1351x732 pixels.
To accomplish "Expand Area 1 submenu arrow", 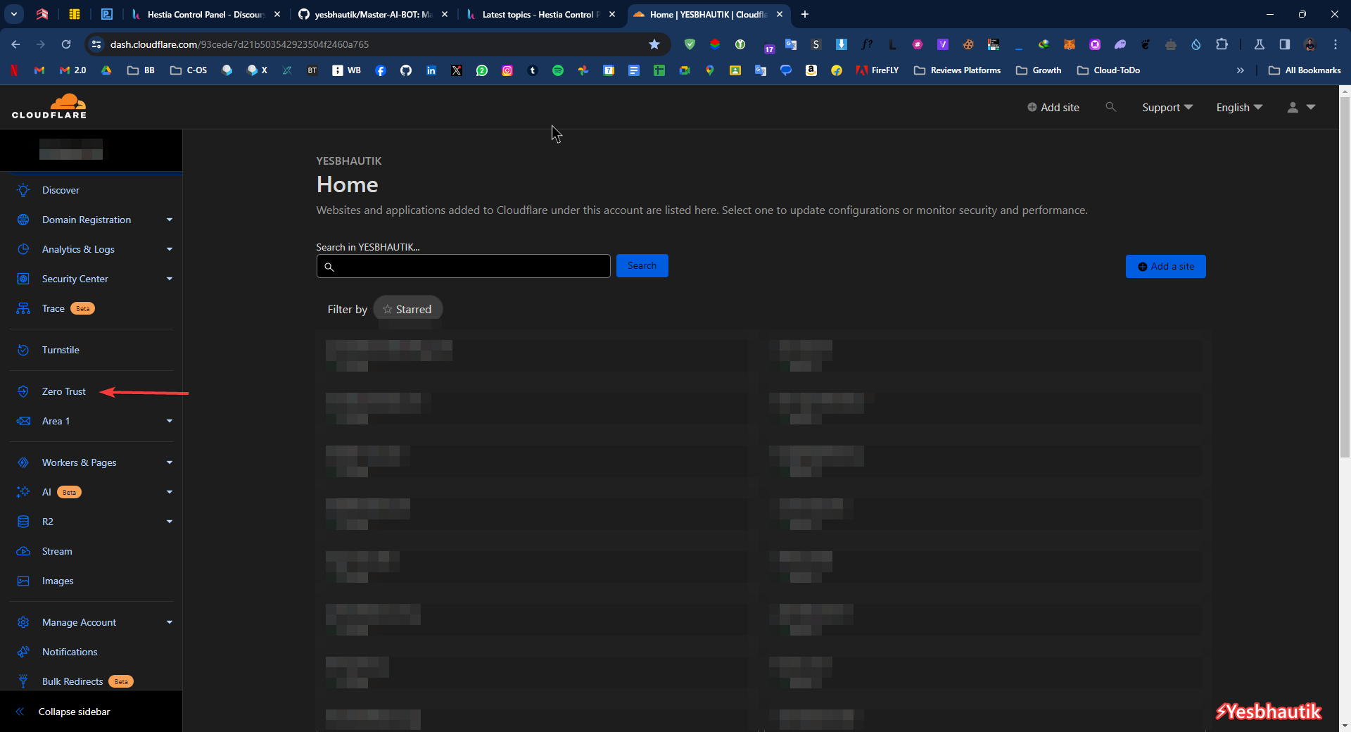I will point(170,421).
